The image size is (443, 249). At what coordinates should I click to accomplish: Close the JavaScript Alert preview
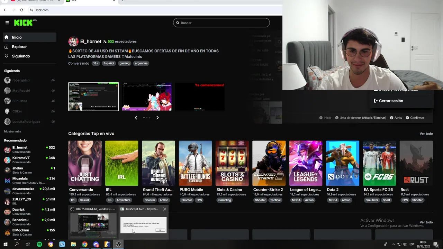(165, 209)
